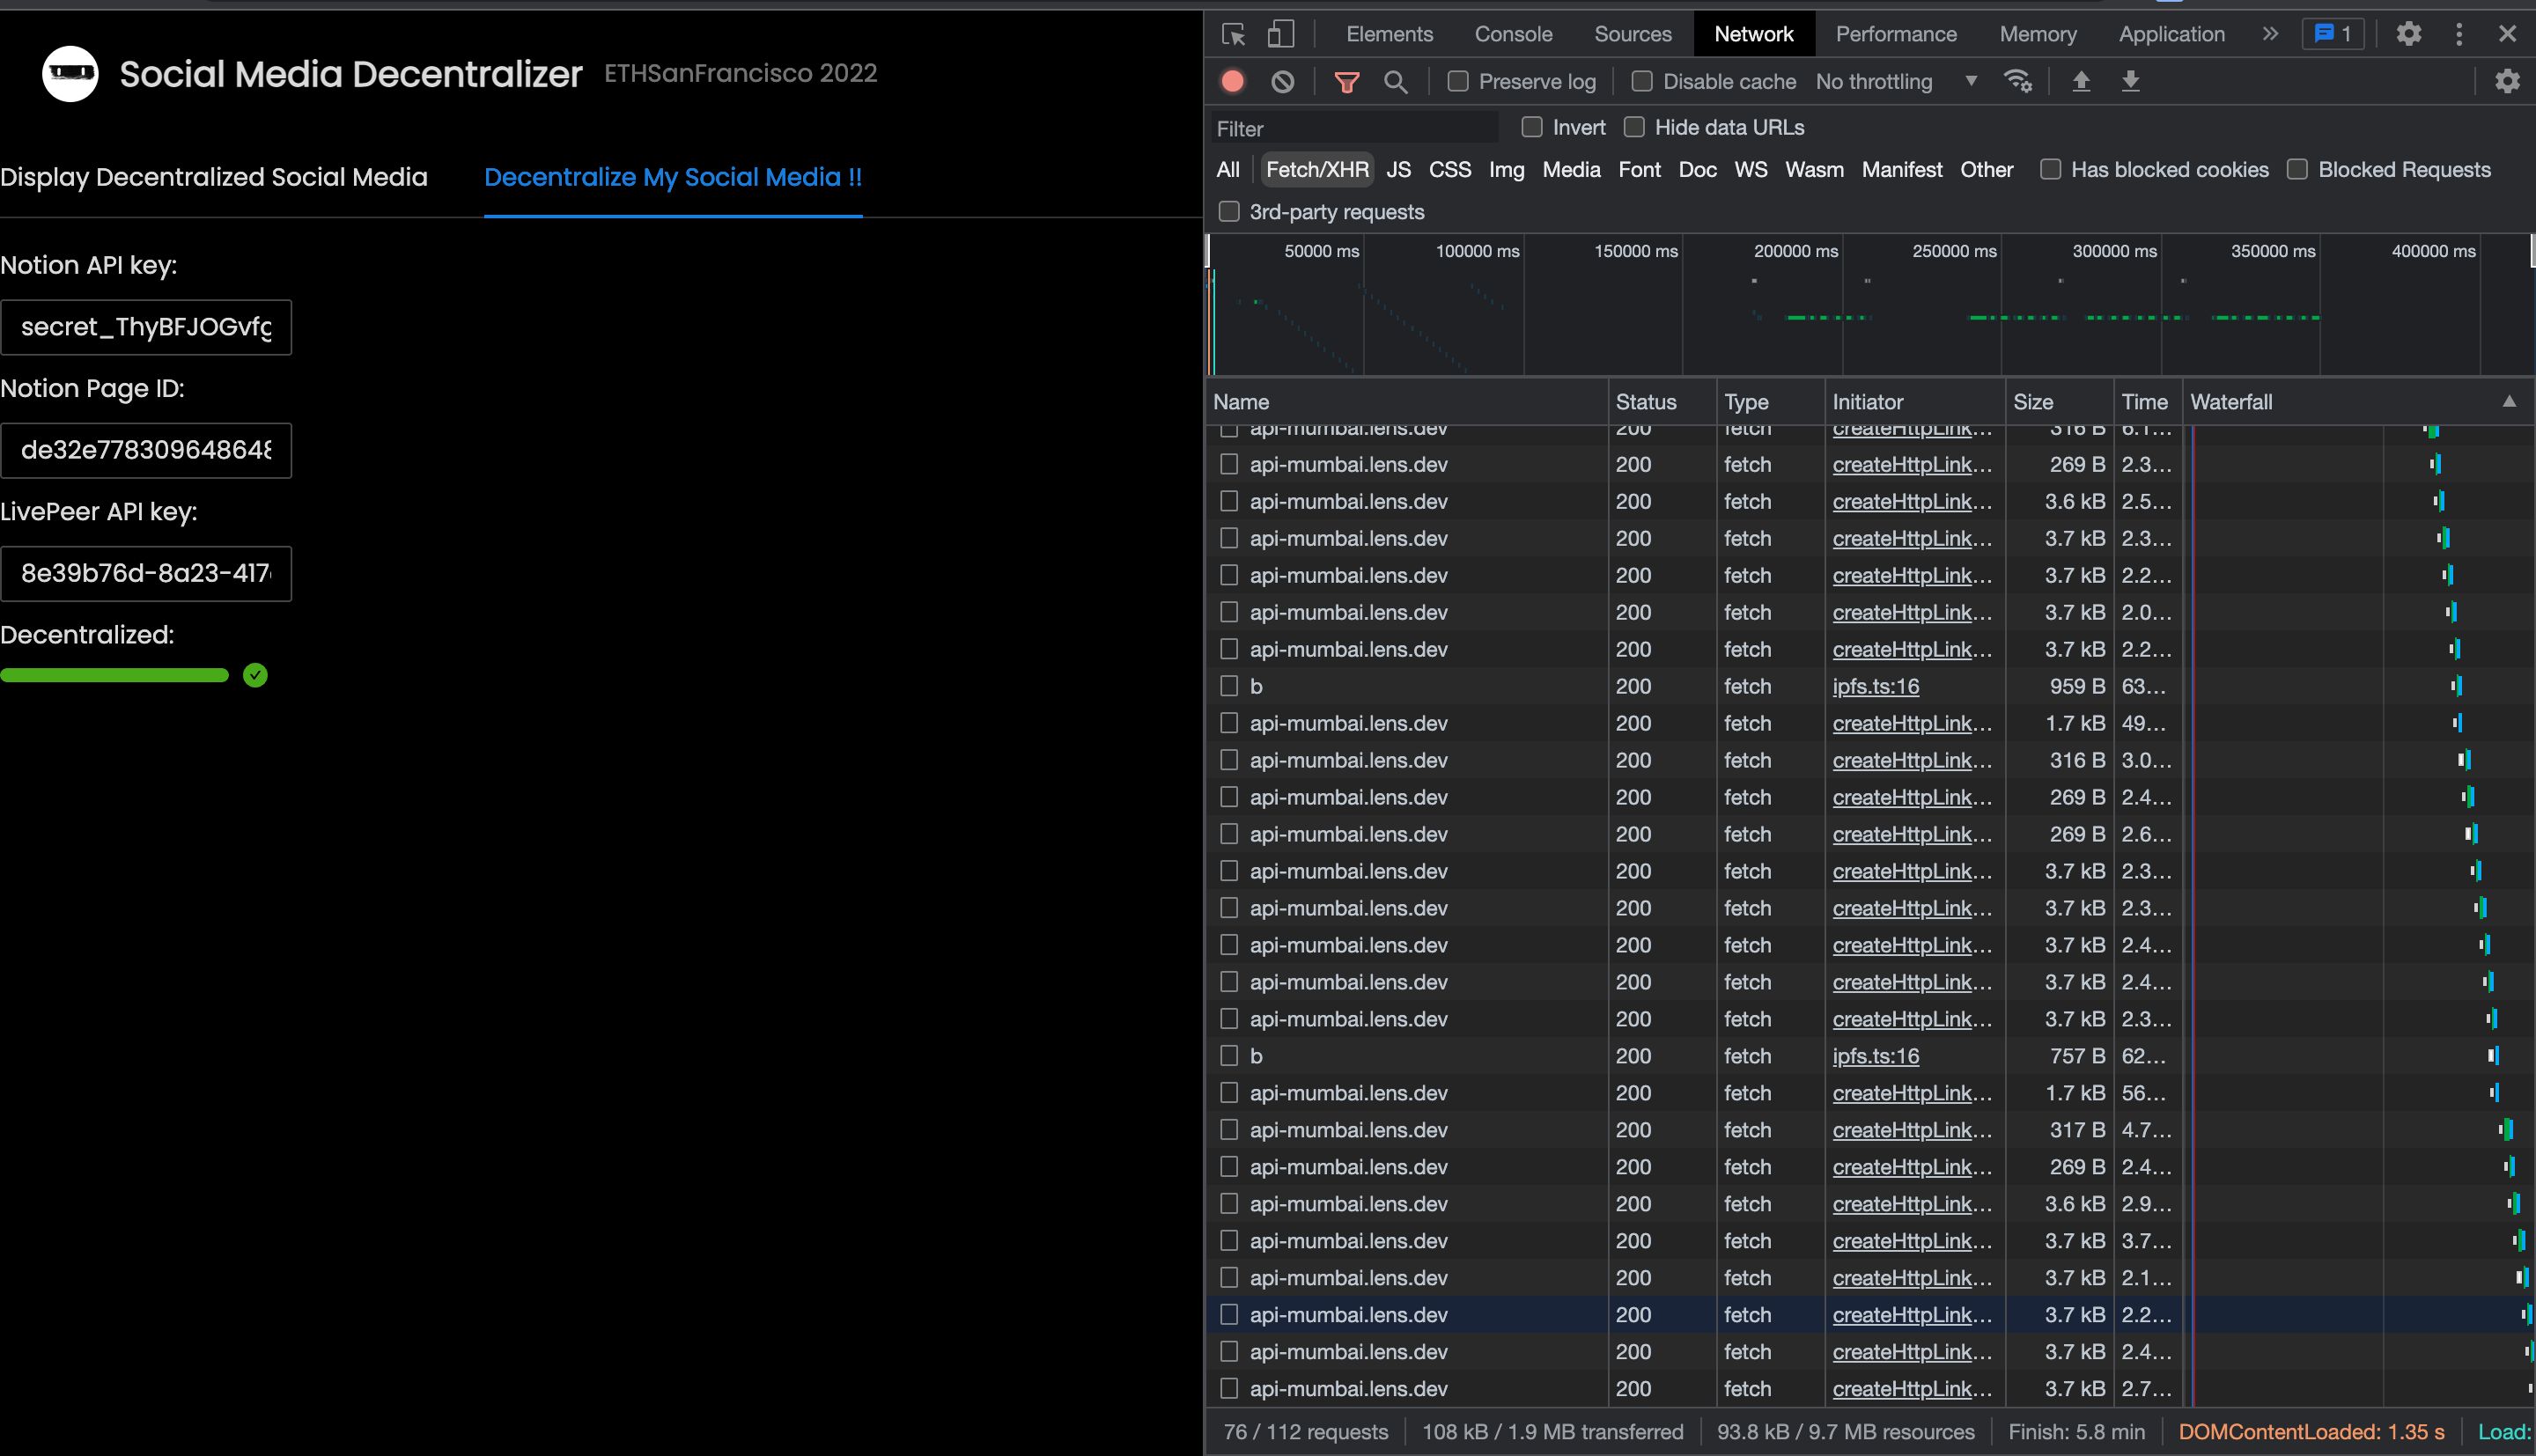Open DevTools three-dot customize menu
The image size is (2536, 1456).
click(2459, 34)
